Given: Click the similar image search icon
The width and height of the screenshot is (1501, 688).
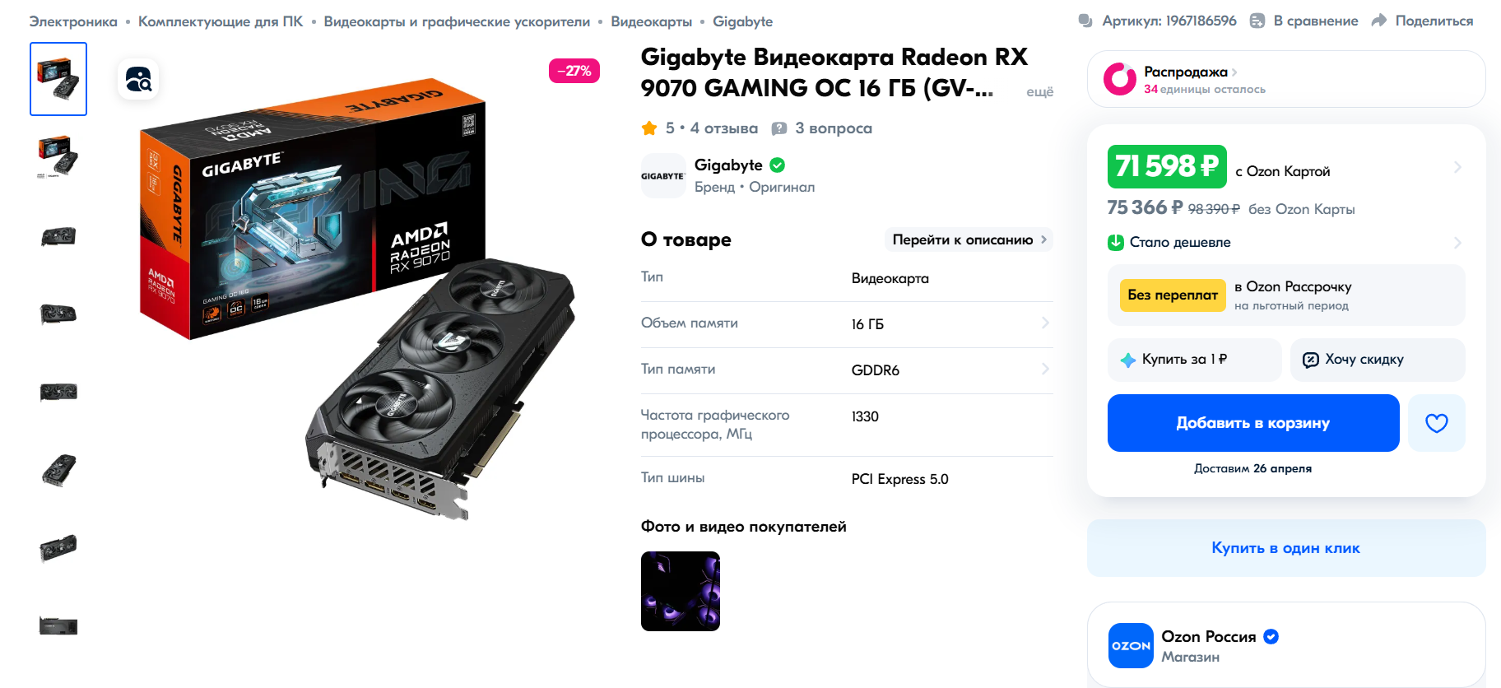Looking at the screenshot, I should click(x=138, y=79).
